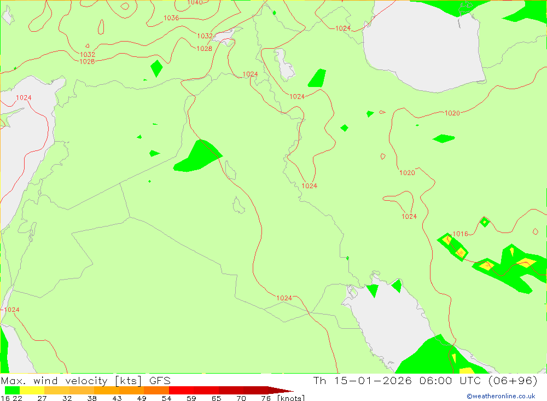Click the 'Th 15-01-2026 06:00 UTC (06+96)' timestamp
The image size is (547, 401).
(425, 380)
